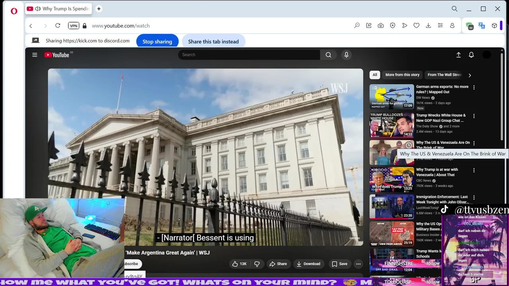Select More from this story chip

[x=402, y=75]
